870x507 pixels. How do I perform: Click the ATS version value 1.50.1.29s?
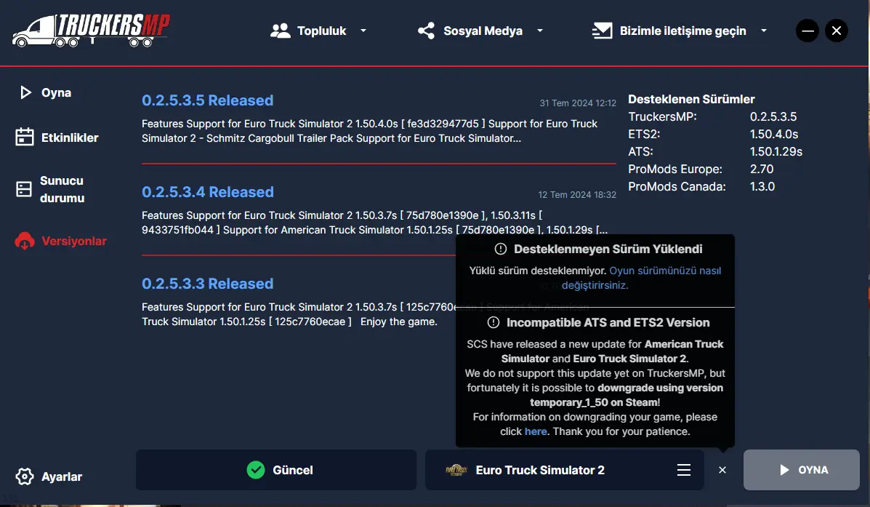776,151
